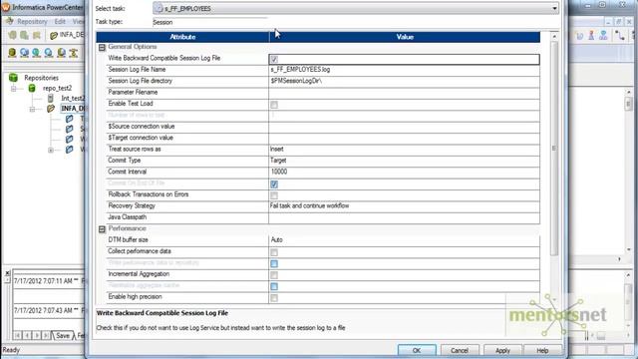This screenshot has width=638, height=359.
Task: Collapse the Performance section
Action: coord(102,229)
